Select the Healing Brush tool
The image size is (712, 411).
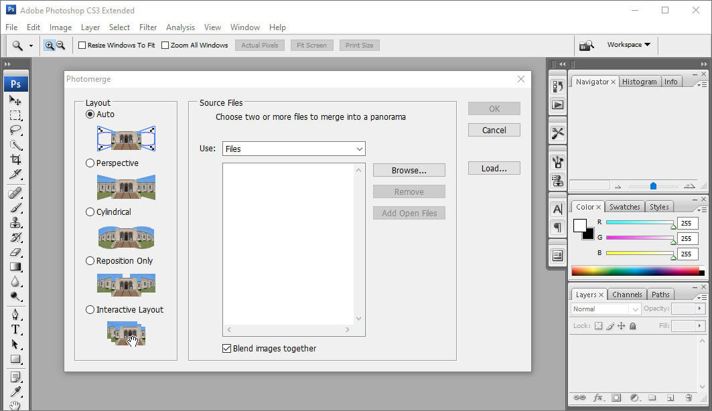tap(15, 193)
